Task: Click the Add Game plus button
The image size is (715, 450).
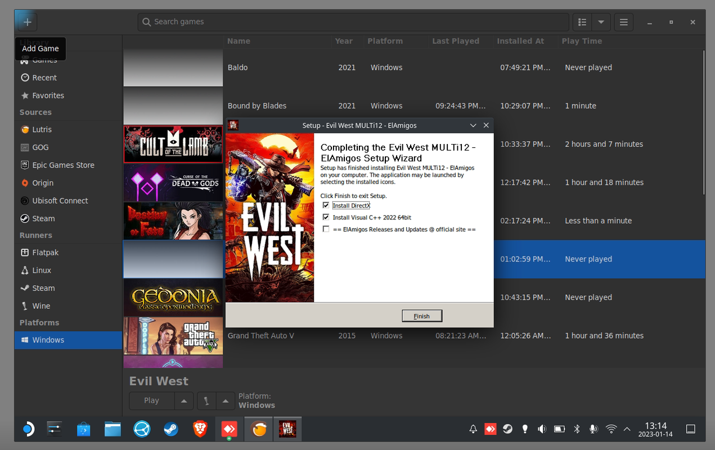Action: [x=27, y=22]
